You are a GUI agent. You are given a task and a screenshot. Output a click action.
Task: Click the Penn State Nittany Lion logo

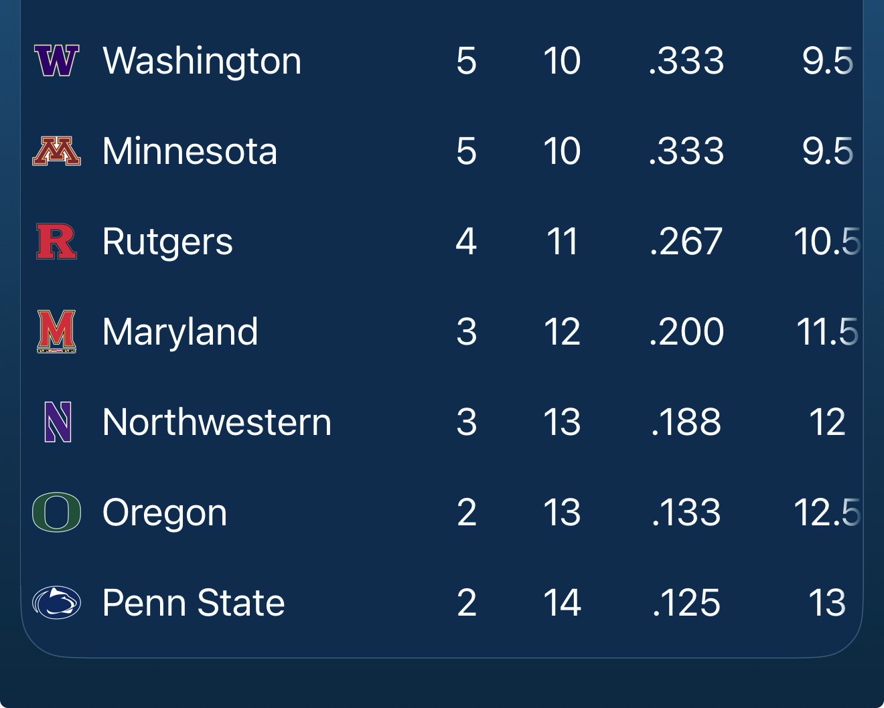56,602
